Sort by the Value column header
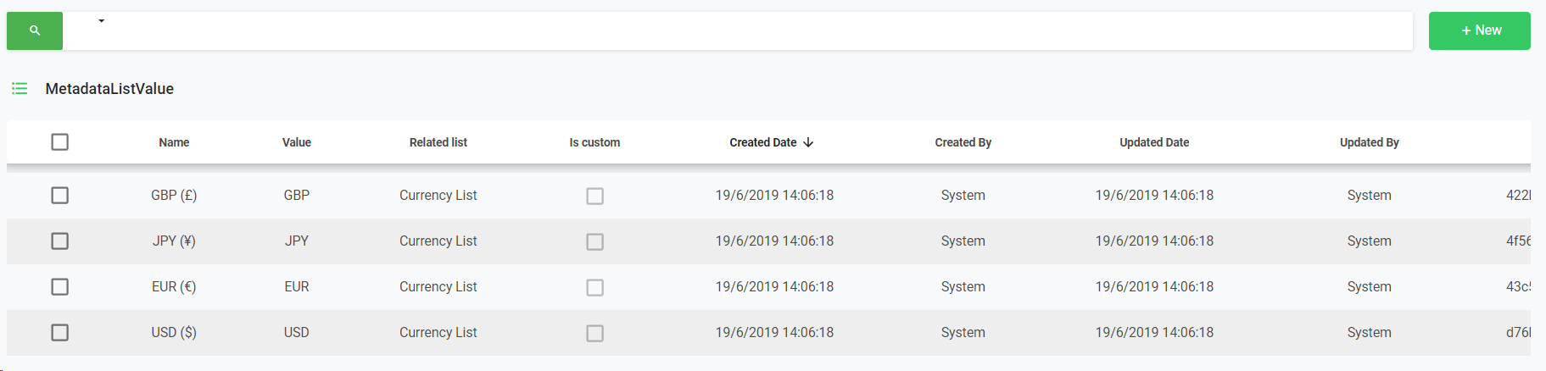This screenshot has height=371, width=1546. click(x=296, y=142)
